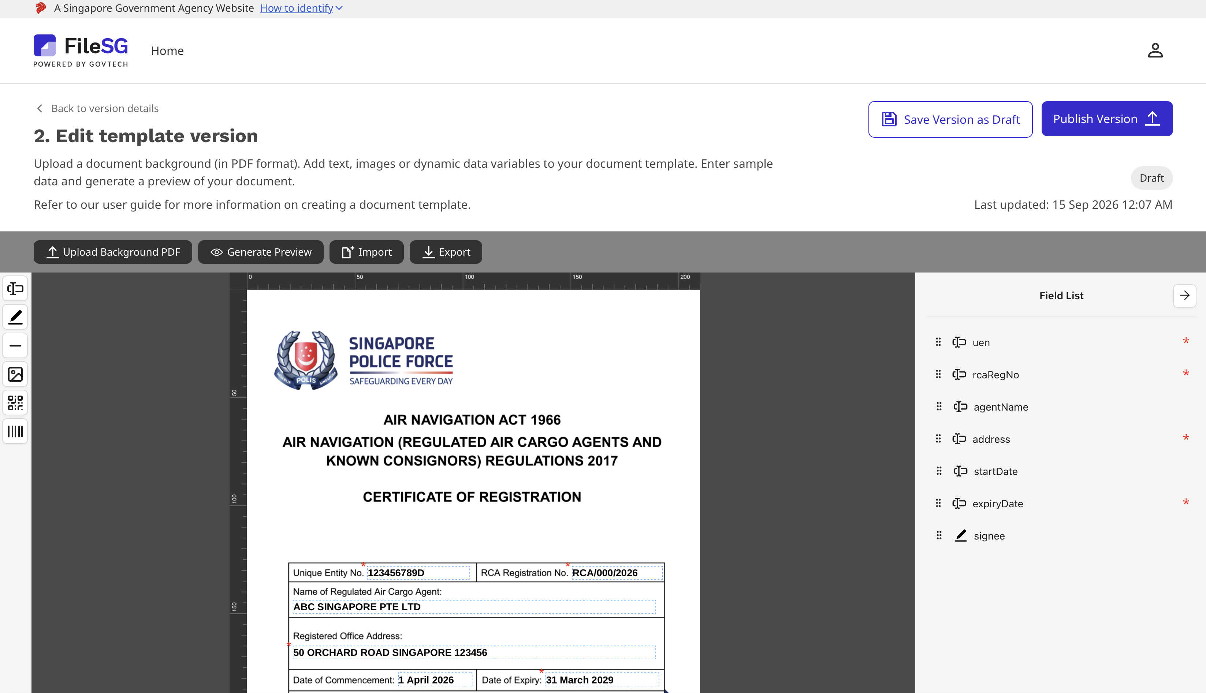Click drag handle beside signee field
1206x693 pixels.
tap(939, 536)
